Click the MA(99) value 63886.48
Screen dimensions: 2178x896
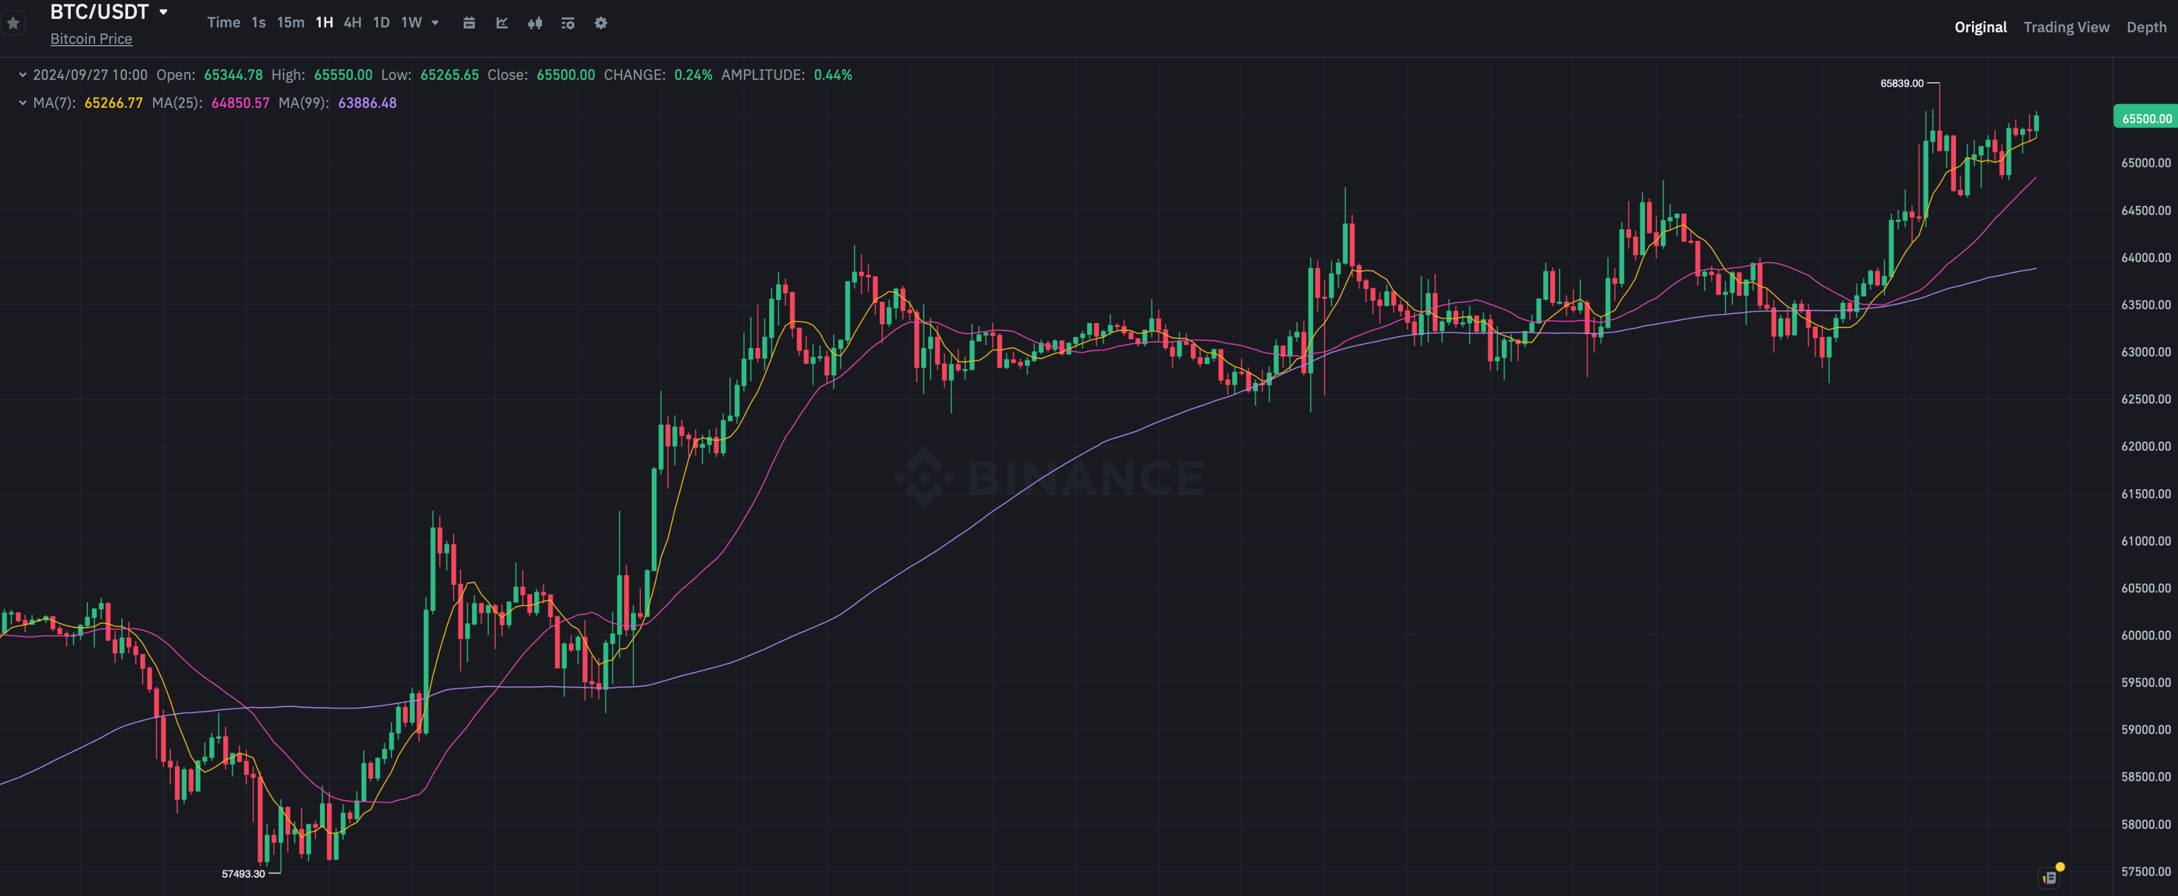coord(367,103)
